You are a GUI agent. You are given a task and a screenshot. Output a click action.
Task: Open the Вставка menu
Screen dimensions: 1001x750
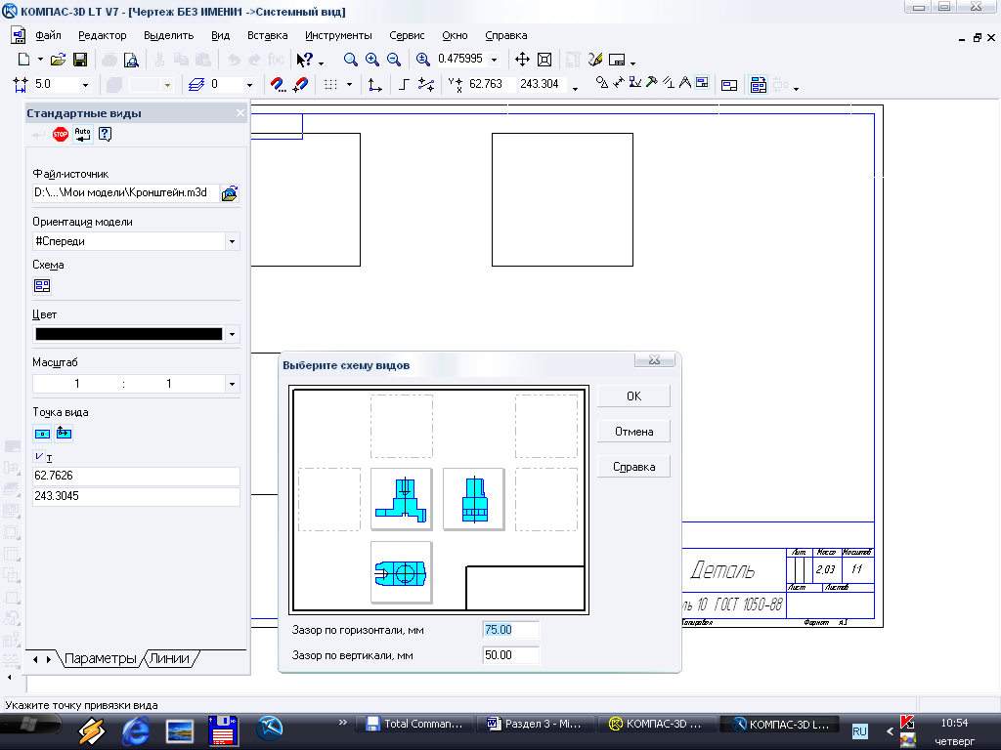(268, 36)
